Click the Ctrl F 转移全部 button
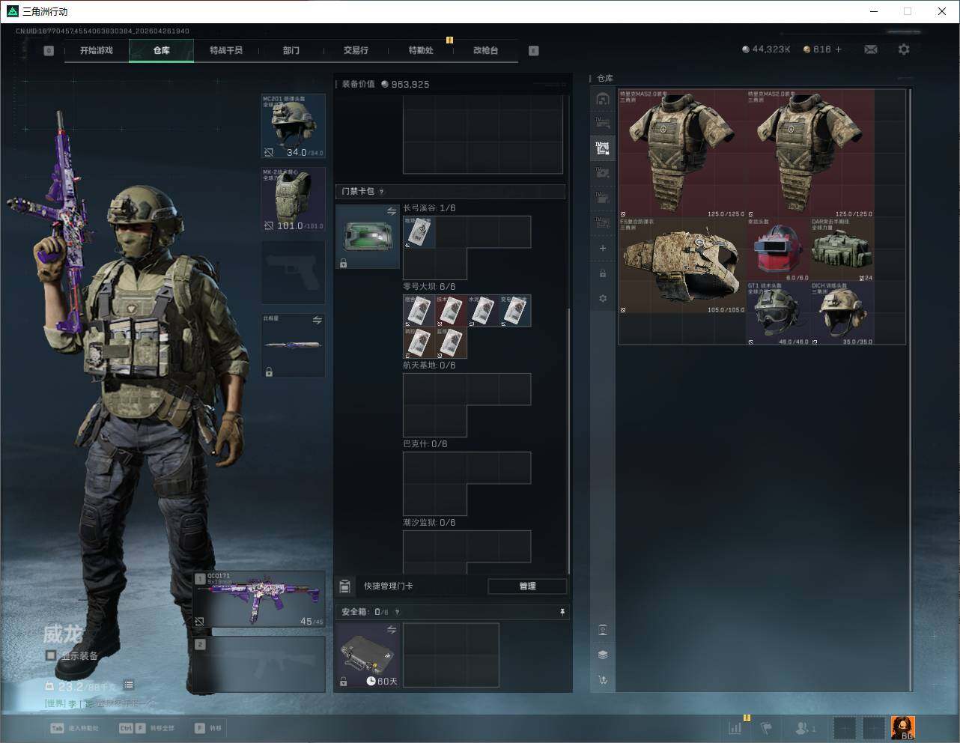 [x=146, y=728]
